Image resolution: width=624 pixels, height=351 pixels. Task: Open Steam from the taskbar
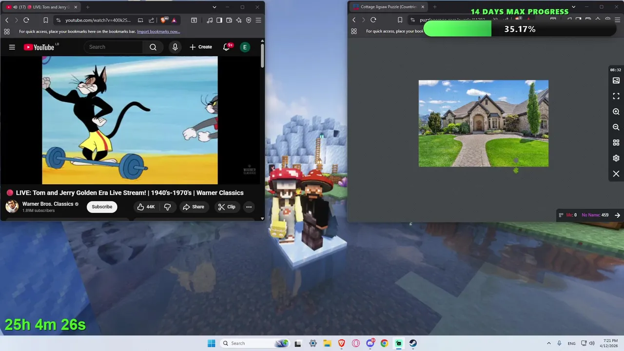[x=413, y=343]
